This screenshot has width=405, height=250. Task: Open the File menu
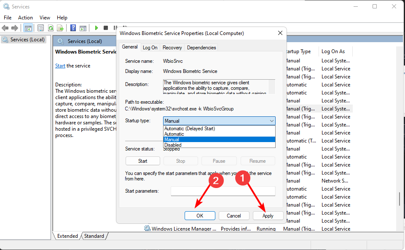pyautogui.click(x=8, y=18)
